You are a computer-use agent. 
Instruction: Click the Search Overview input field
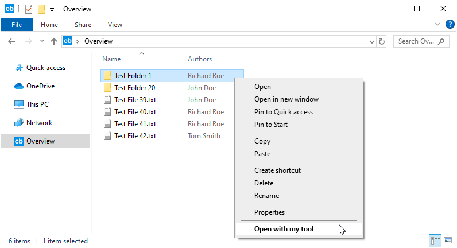click(416, 41)
